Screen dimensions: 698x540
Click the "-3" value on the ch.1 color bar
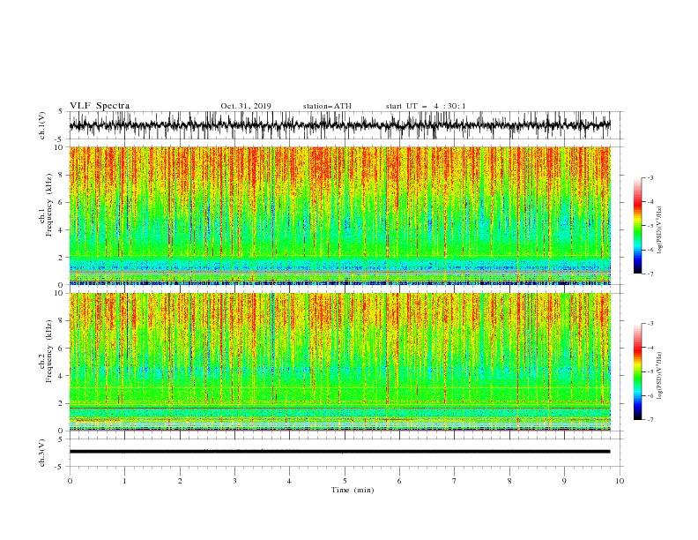pos(650,177)
